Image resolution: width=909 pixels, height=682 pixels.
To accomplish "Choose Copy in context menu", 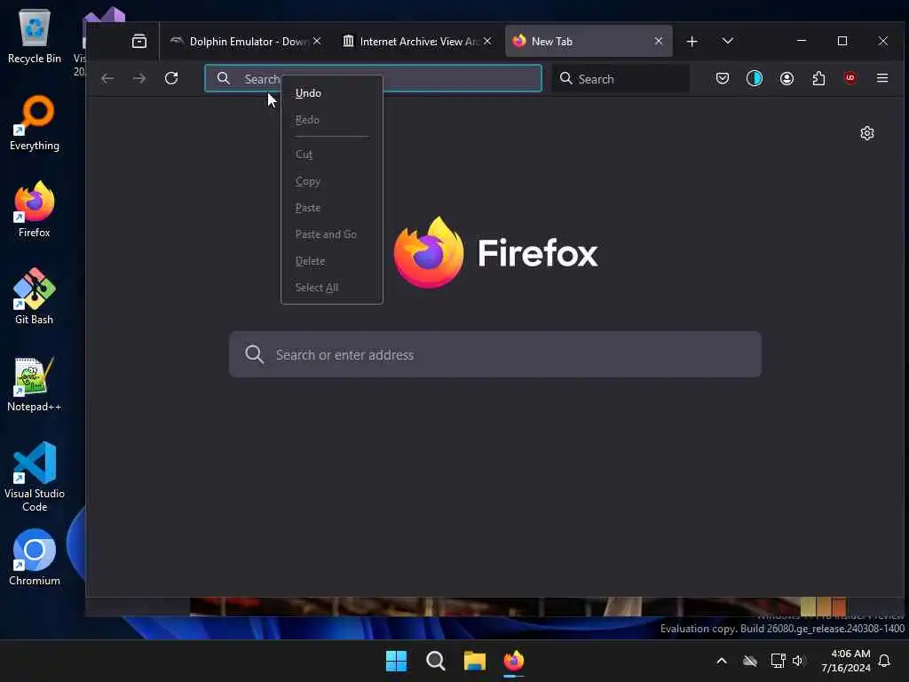I will (332, 181).
